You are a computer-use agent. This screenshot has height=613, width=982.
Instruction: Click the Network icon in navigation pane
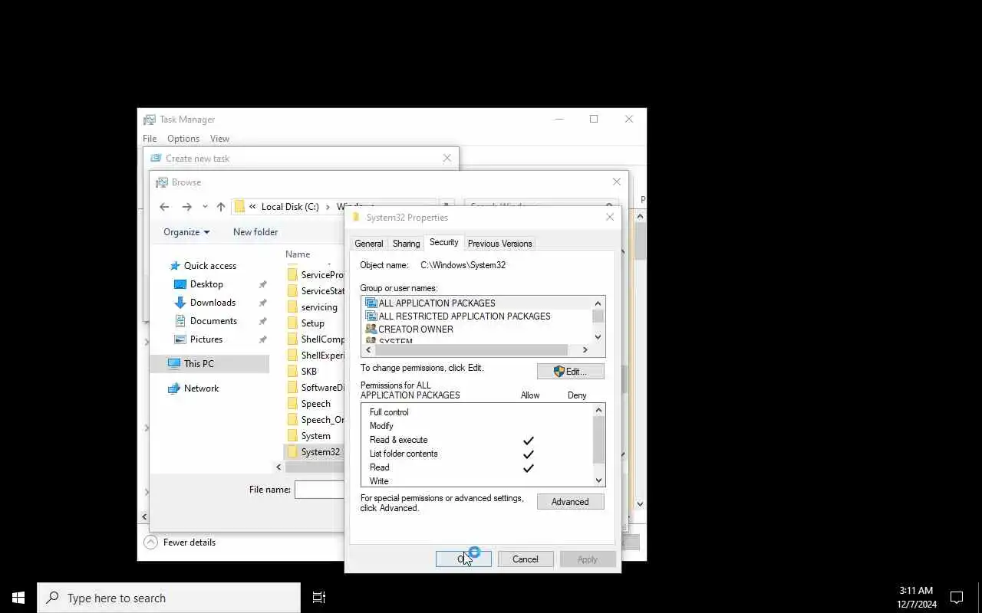point(174,388)
